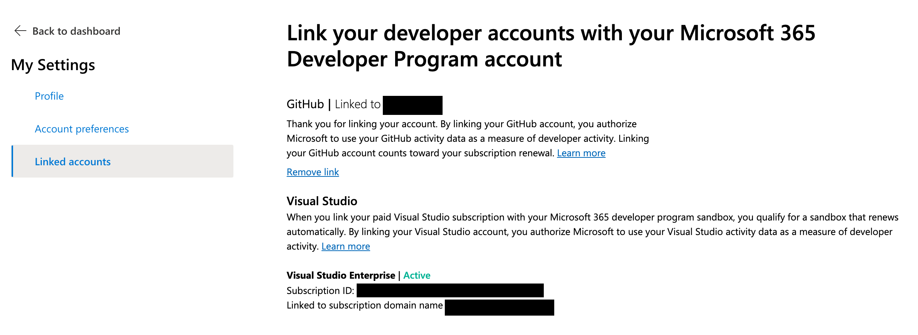The width and height of the screenshot is (918, 335).
Task: Click the Active status next to Visual Studio Enterprise
Action: coord(417,275)
